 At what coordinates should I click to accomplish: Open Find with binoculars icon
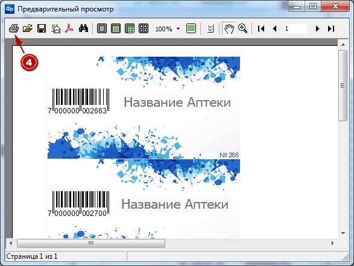pos(83,29)
